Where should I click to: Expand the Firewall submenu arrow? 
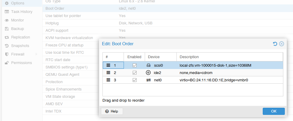(36, 54)
